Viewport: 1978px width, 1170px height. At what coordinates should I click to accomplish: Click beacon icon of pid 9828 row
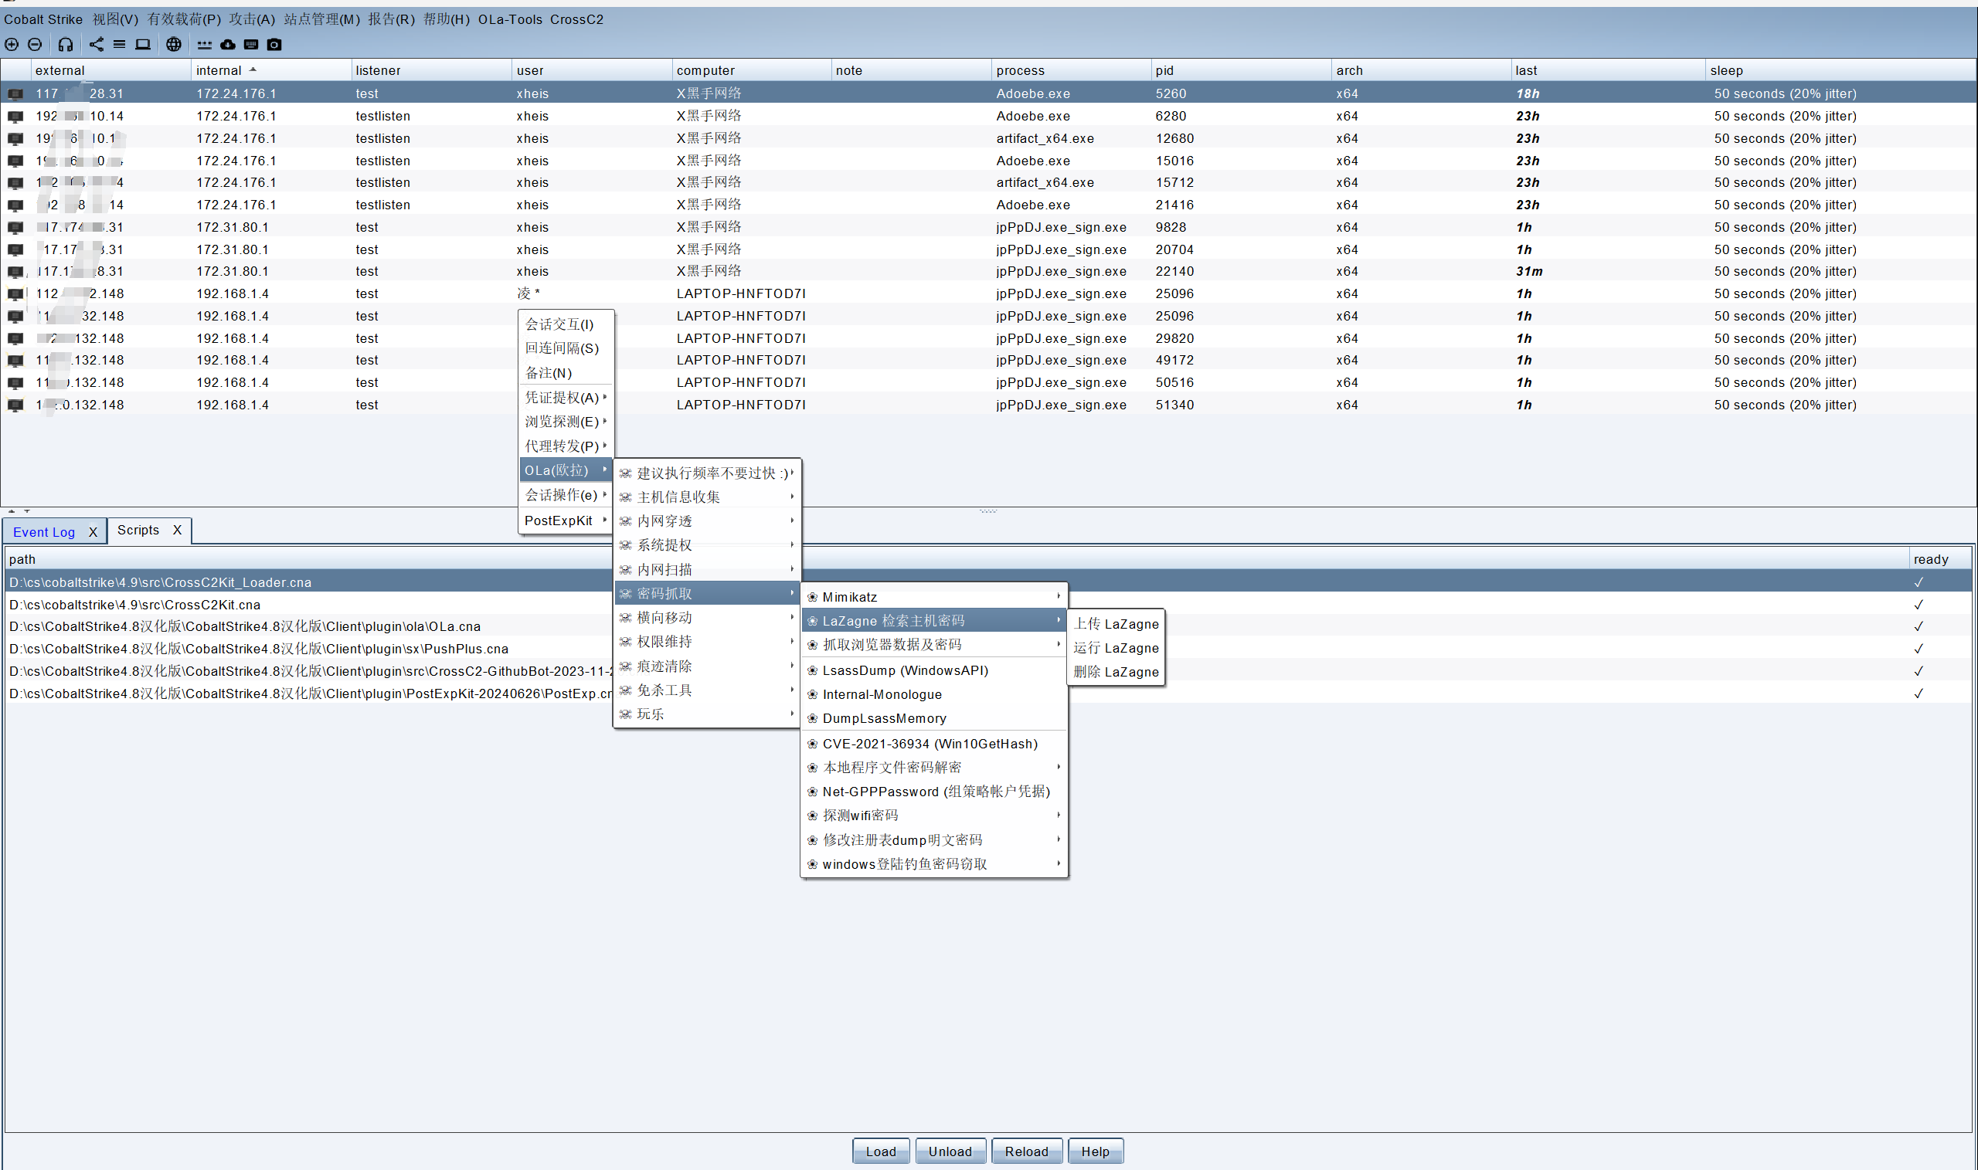(15, 227)
